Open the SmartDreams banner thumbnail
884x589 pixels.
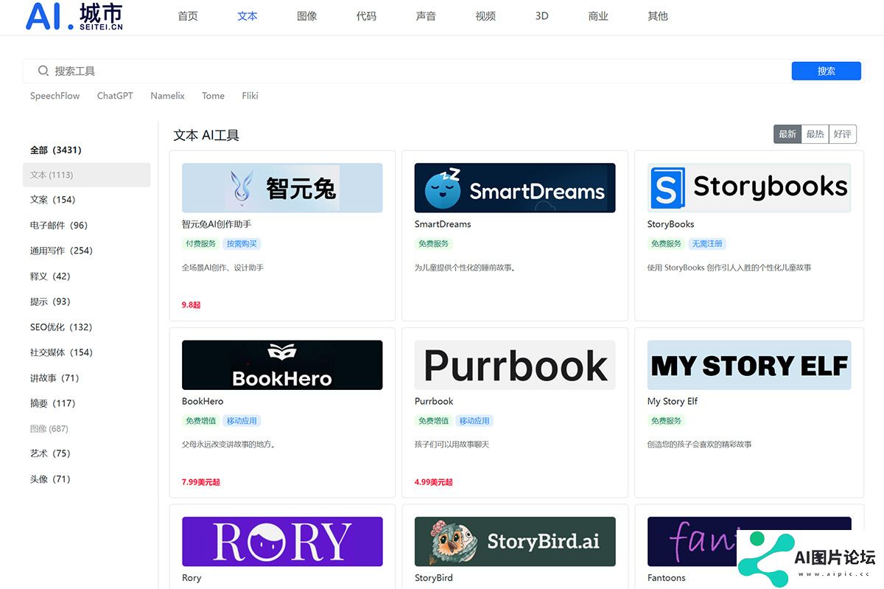(515, 188)
